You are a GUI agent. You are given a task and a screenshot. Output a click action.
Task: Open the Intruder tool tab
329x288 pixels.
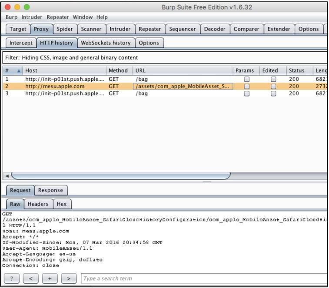click(120, 29)
